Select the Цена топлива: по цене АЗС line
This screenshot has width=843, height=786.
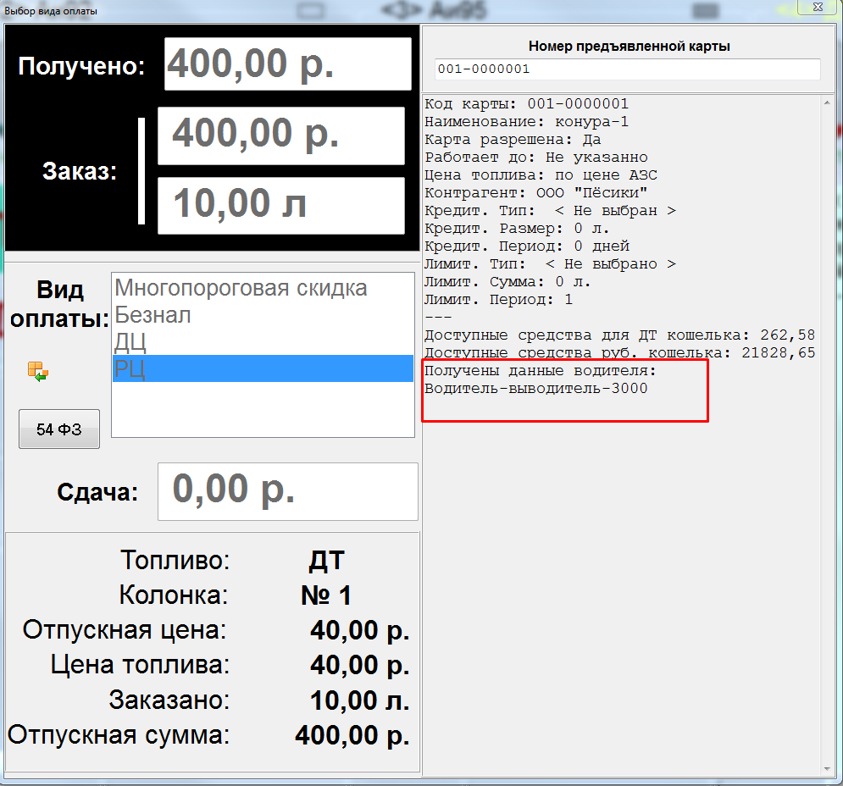pos(541,175)
